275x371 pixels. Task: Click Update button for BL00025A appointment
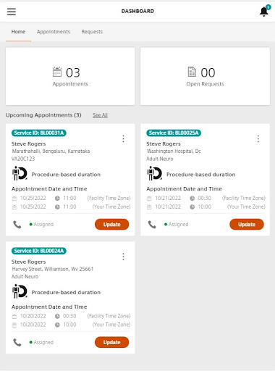click(247, 225)
